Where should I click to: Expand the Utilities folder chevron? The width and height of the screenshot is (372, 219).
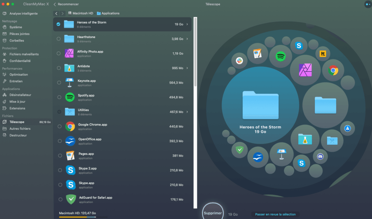point(187,112)
